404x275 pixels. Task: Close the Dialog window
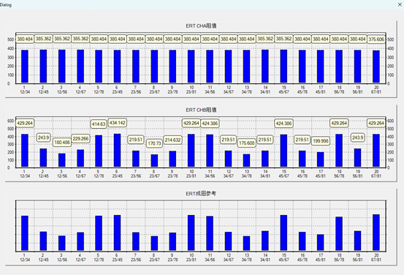coord(400,4)
